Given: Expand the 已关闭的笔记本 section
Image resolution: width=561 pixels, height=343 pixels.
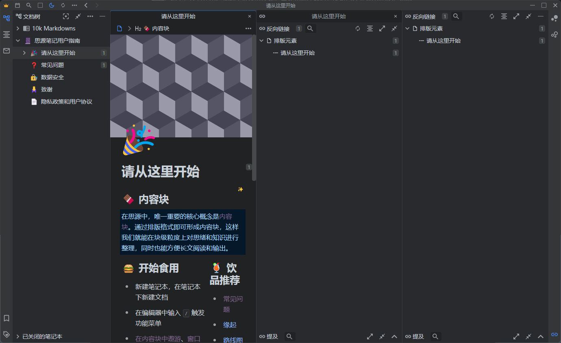Looking at the screenshot, I should pos(18,336).
